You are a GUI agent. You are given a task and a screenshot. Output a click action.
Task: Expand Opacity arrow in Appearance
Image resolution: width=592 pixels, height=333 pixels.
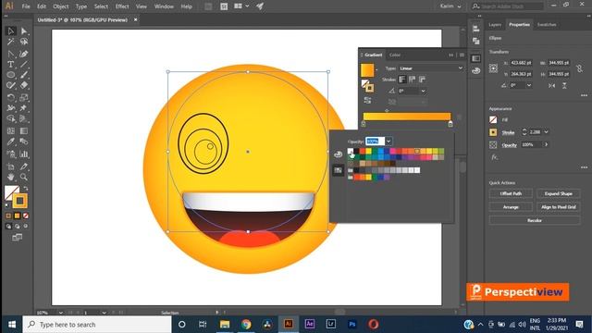point(546,144)
